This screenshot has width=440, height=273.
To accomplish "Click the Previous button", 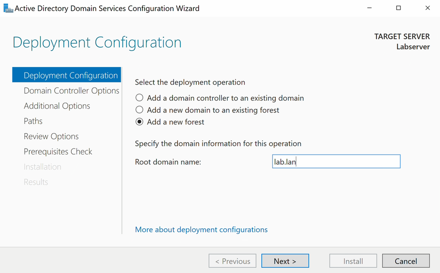I will click(232, 261).
